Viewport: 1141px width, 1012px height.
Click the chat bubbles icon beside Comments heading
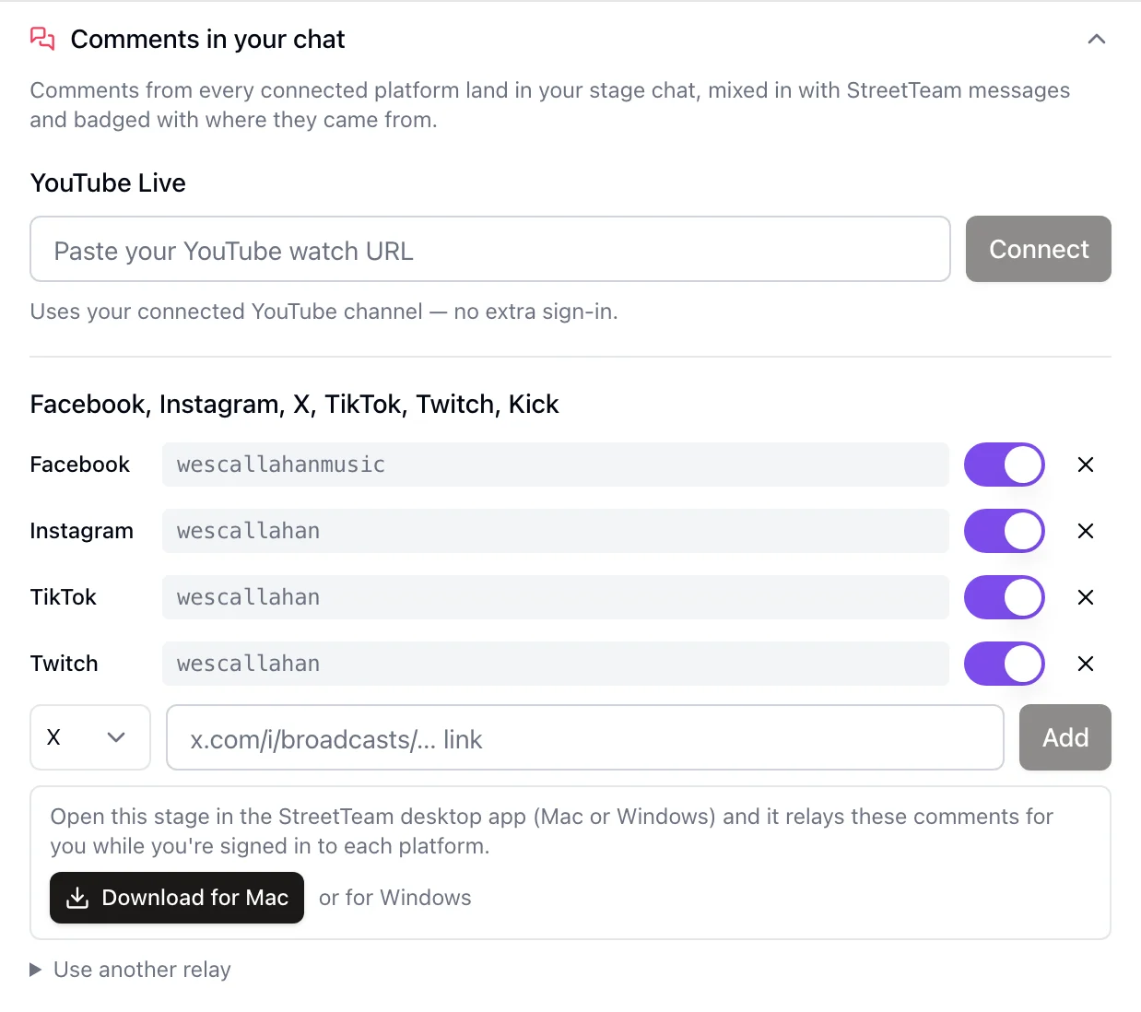tap(42, 39)
